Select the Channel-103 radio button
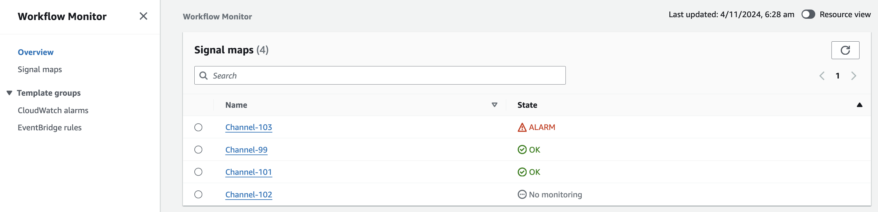This screenshot has height=212, width=878. [198, 127]
